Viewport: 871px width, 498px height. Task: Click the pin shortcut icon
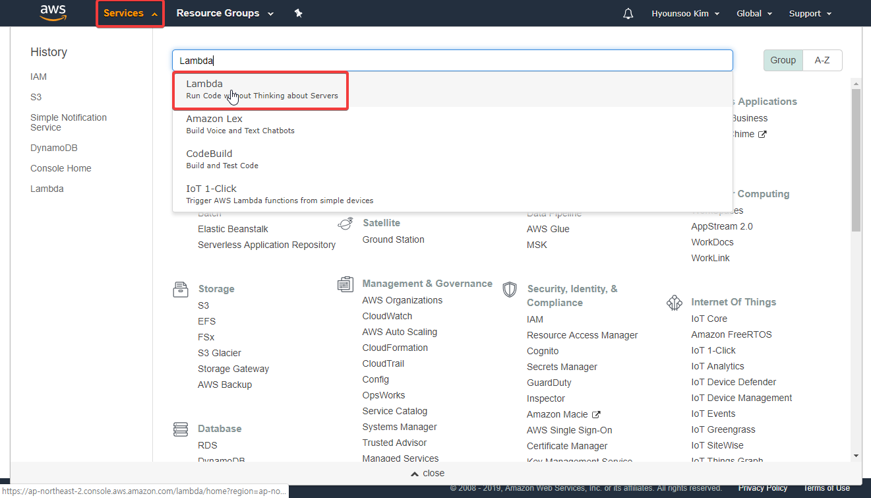(x=298, y=13)
